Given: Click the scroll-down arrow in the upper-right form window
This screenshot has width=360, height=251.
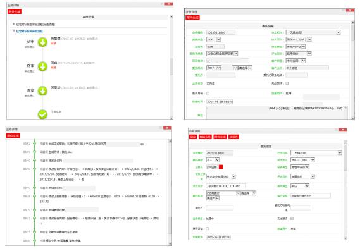Looking at the screenshot, I should pyautogui.click(x=353, y=118).
